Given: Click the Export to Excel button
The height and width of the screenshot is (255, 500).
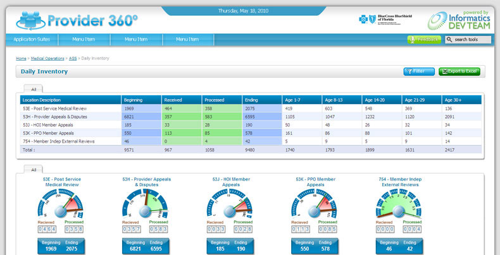Looking at the screenshot, I should (459, 71).
